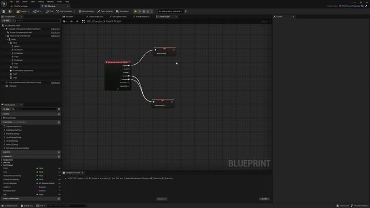The image size is (370, 208).
Task: Clear the compiler results log
Action: point(264,199)
